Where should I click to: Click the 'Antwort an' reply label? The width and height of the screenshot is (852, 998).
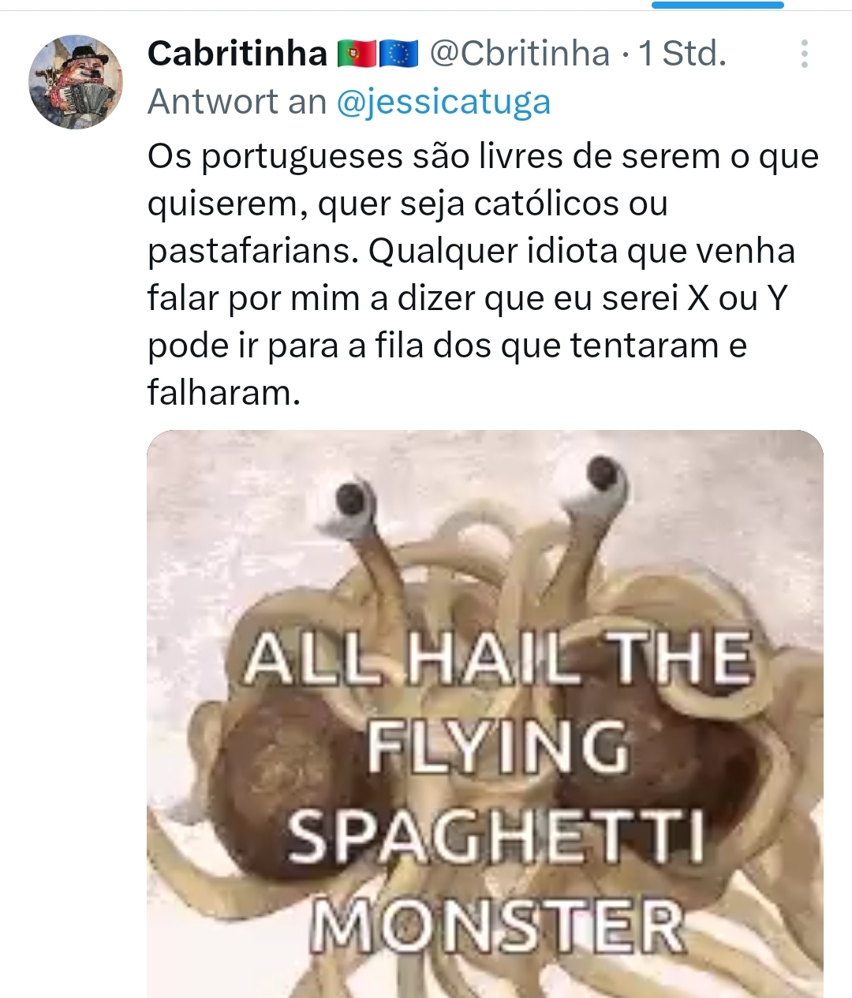click(x=237, y=102)
